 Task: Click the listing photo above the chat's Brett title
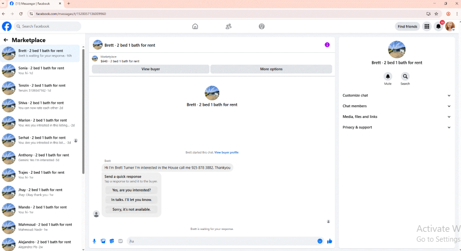pos(212,93)
